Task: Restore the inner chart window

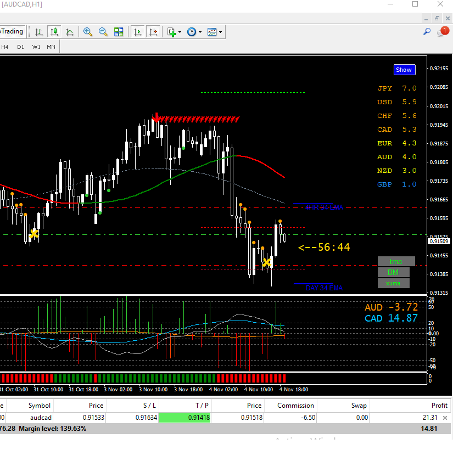Action: pyautogui.click(x=437, y=19)
